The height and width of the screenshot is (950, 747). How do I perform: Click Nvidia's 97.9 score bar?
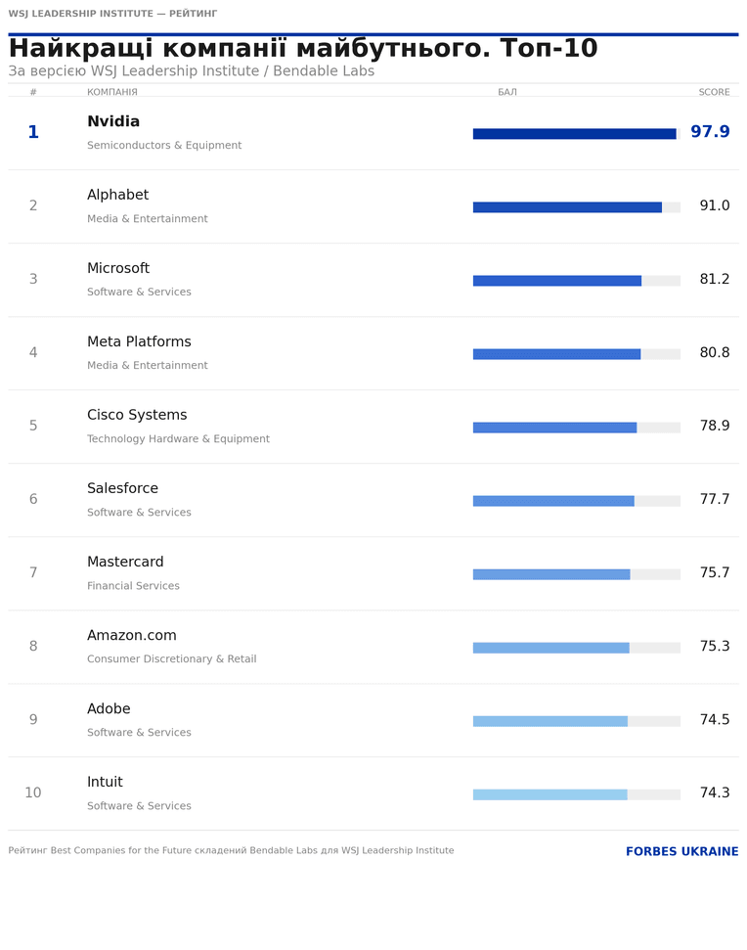pyautogui.click(x=575, y=134)
